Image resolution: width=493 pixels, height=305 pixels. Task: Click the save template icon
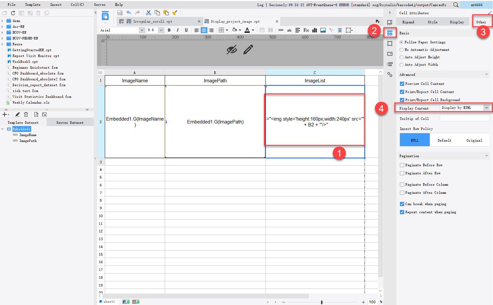pos(120,12)
